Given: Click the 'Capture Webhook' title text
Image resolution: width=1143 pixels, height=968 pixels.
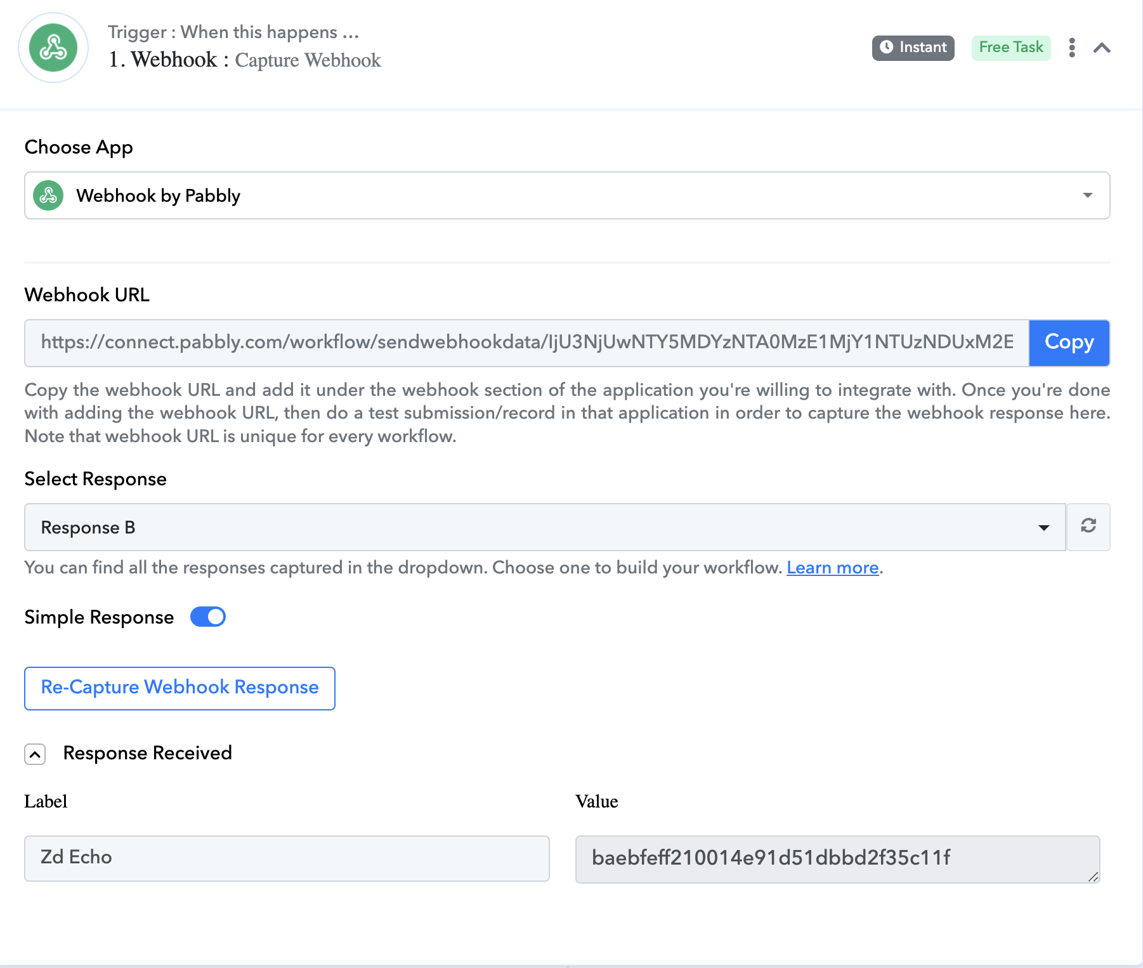Looking at the screenshot, I should [x=308, y=60].
